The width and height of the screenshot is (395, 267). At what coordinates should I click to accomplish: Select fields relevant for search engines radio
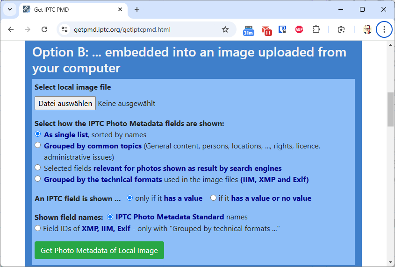click(38, 168)
